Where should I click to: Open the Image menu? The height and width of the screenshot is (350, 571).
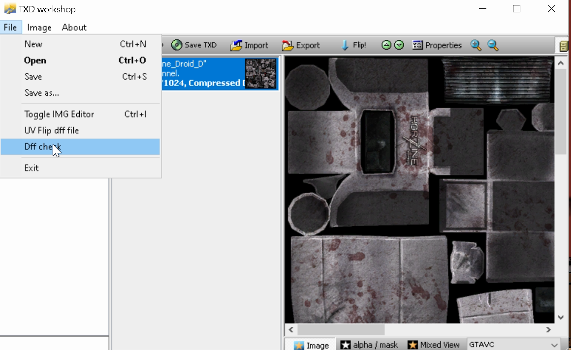[39, 28]
